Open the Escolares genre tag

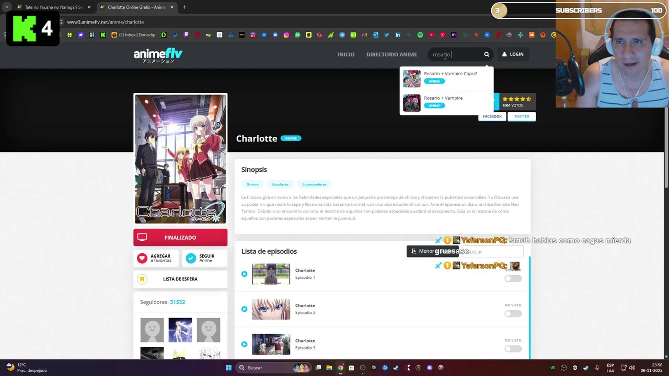point(280,184)
